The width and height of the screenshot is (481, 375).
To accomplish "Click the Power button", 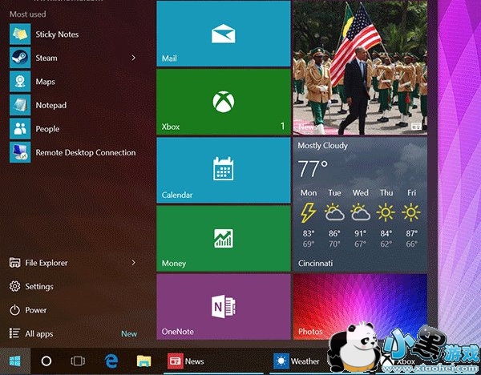I will pos(35,310).
